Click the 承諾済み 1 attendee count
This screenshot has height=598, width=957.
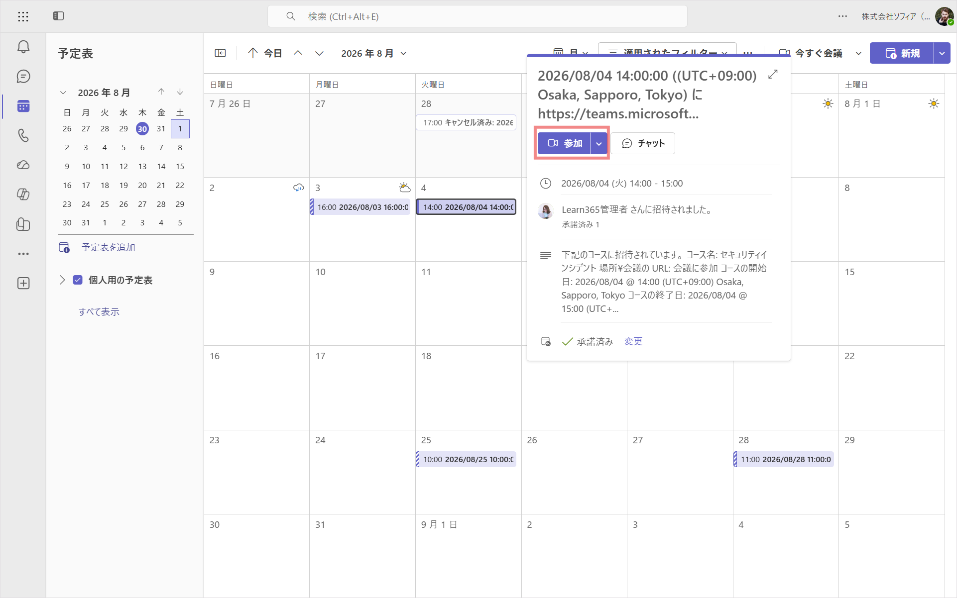click(581, 224)
